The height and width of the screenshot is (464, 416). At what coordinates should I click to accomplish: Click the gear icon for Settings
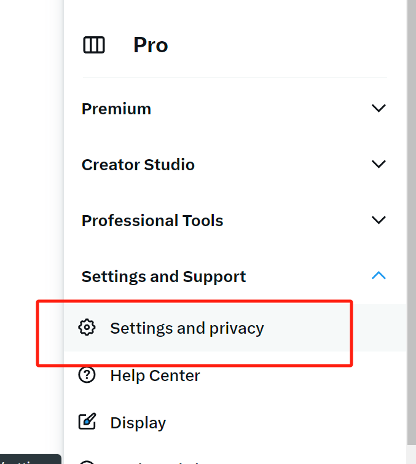click(x=87, y=328)
